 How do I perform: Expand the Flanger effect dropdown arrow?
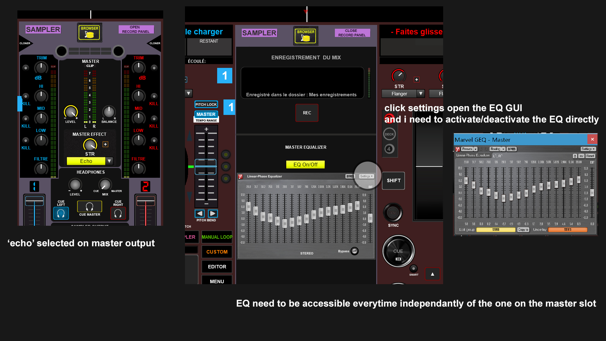(421, 94)
